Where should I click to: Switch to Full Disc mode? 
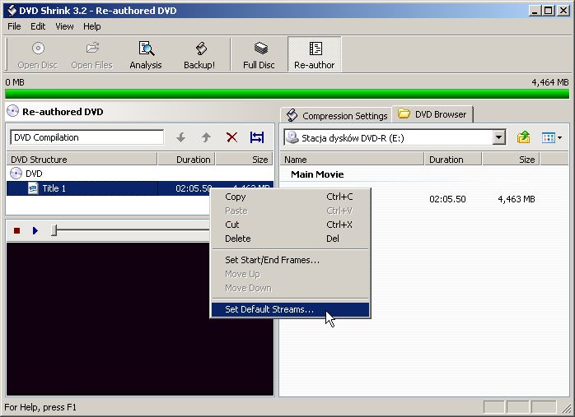(259, 55)
